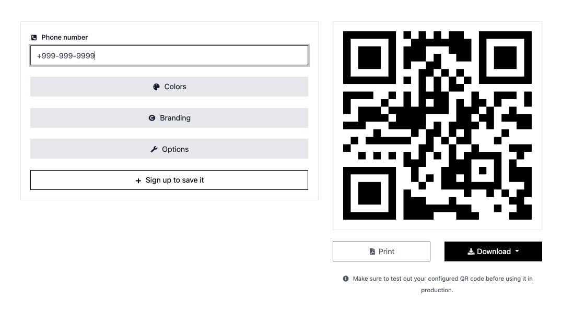This screenshot has width=562, height=312.
Task: Select the phone number input field
Action: click(x=169, y=55)
